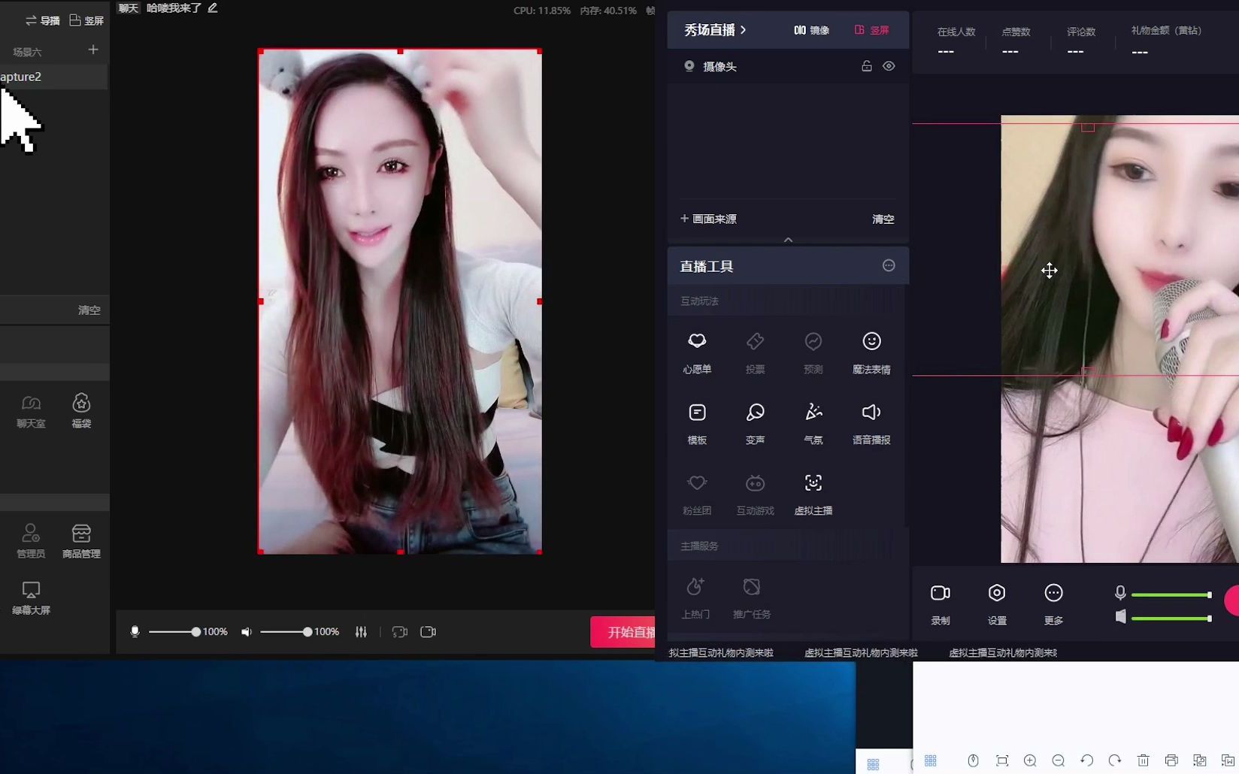Open the 直播工具 more options menu

(889, 265)
